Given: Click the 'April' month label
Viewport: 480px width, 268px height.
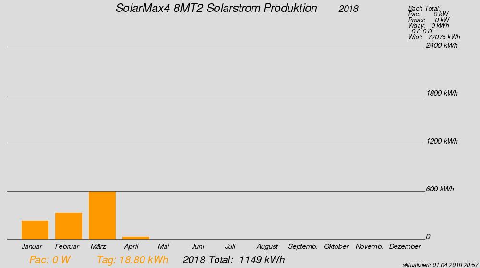Looking at the screenshot, I should [132, 246].
